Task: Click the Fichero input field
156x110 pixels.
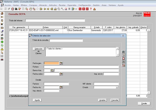Action: pos(81,67)
